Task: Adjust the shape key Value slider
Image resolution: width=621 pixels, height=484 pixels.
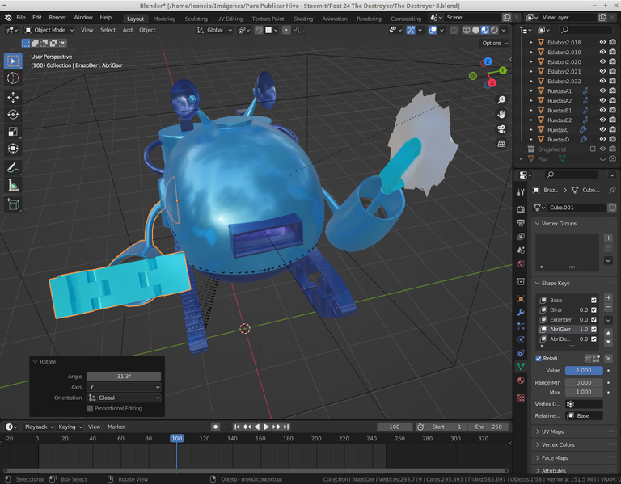Action: 584,370
